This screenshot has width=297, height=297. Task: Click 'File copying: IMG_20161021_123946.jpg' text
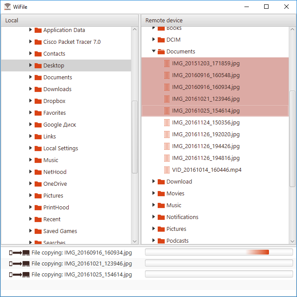click(81, 264)
